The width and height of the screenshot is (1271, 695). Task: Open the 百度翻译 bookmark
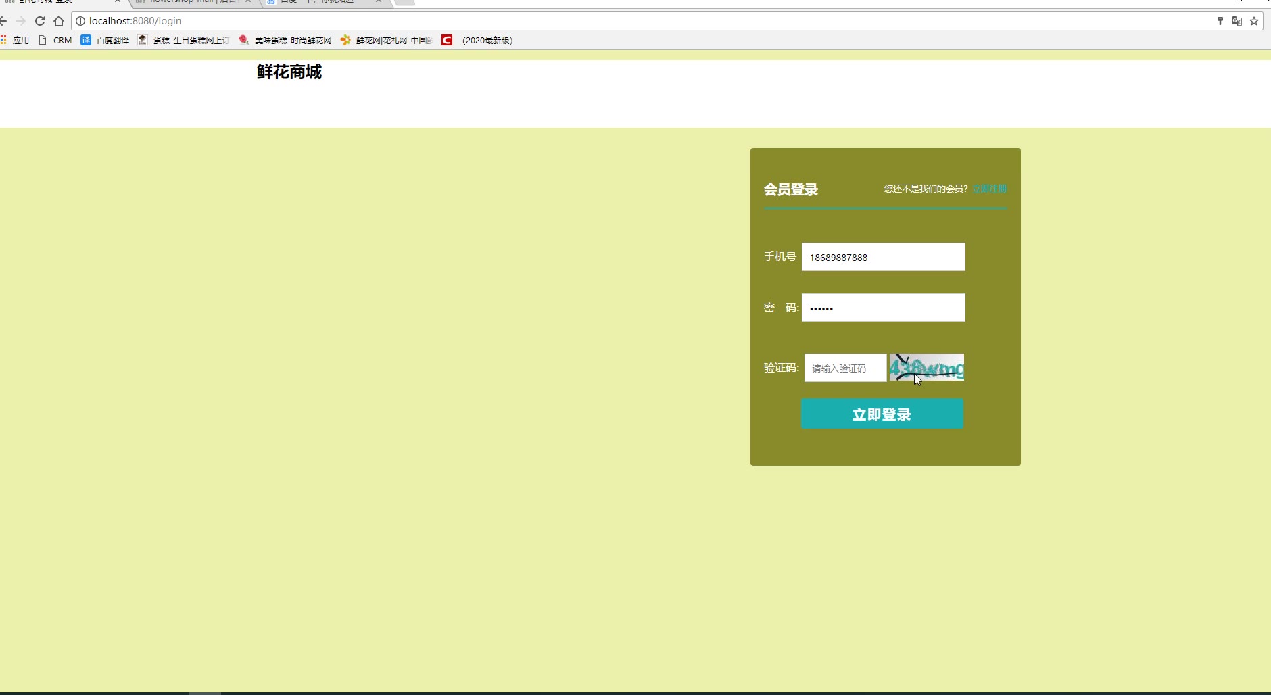(105, 40)
